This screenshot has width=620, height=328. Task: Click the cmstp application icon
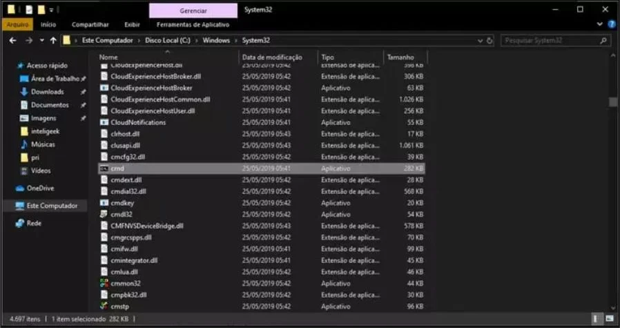point(104,306)
